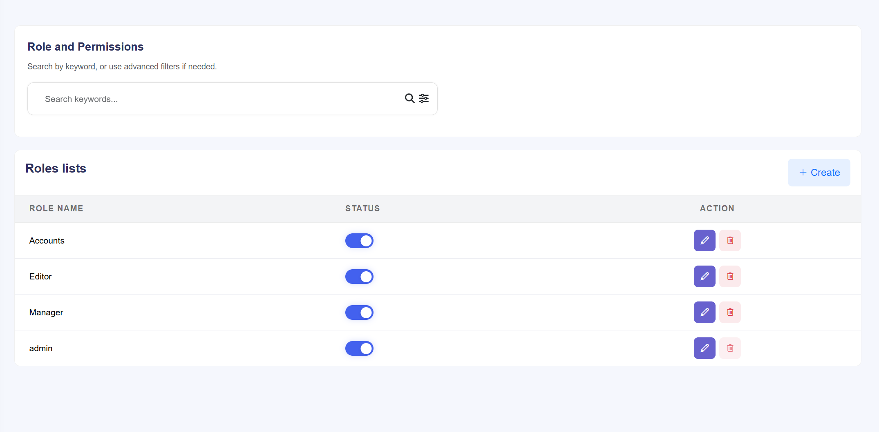Screen dimensions: 879x432
Task: Click the edit pencil for Manager role
Action: 704,312
